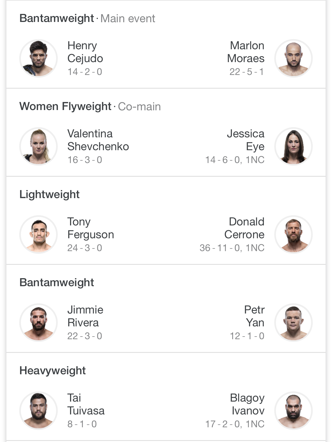Tap the Bantamweight Main event heading
This screenshot has width=332, height=442.
pyautogui.click(x=87, y=18)
